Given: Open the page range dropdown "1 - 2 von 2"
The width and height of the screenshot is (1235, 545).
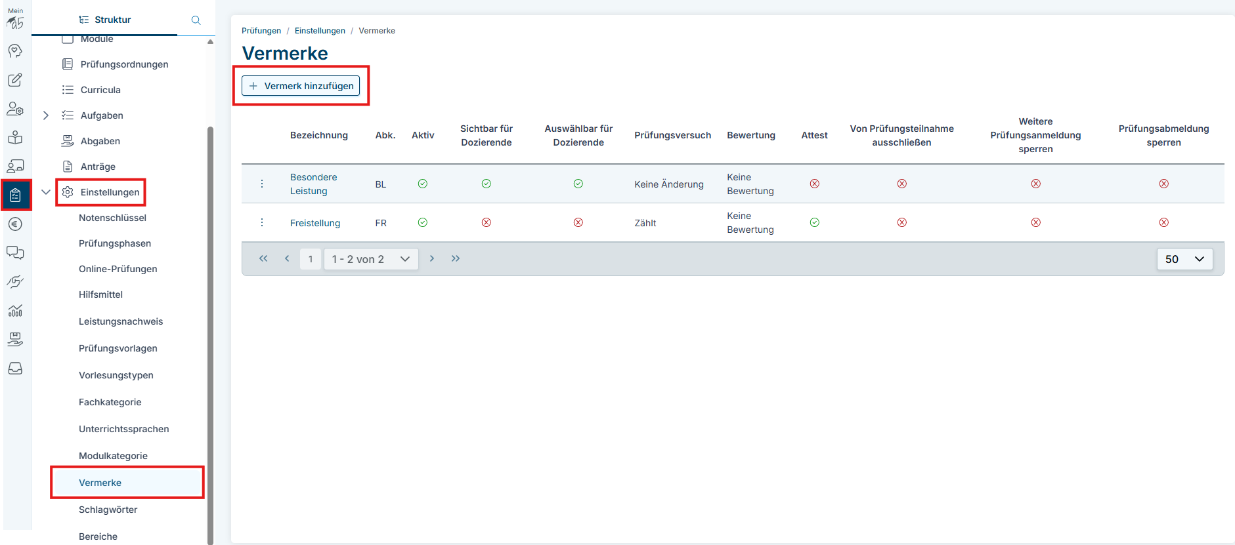Looking at the screenshot, I should coord(370,259).
